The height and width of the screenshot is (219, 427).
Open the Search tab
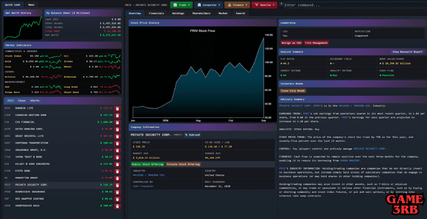[240, 13]
